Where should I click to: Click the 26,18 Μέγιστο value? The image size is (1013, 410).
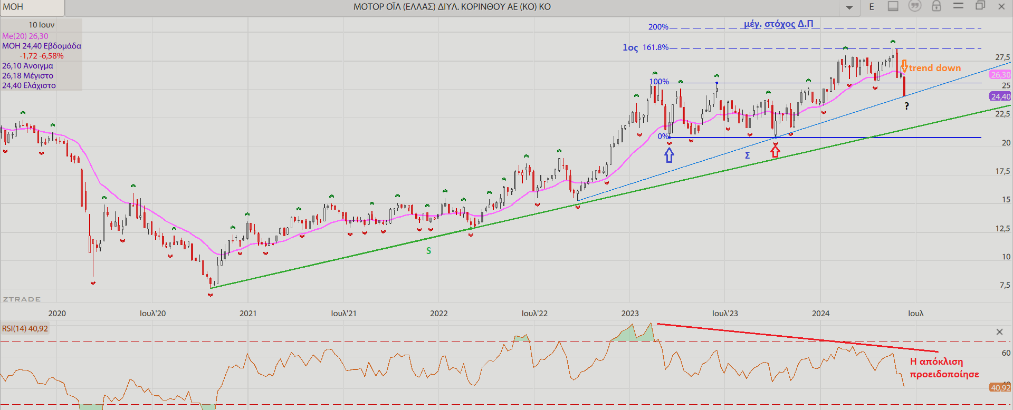click(x=27, y=76)
